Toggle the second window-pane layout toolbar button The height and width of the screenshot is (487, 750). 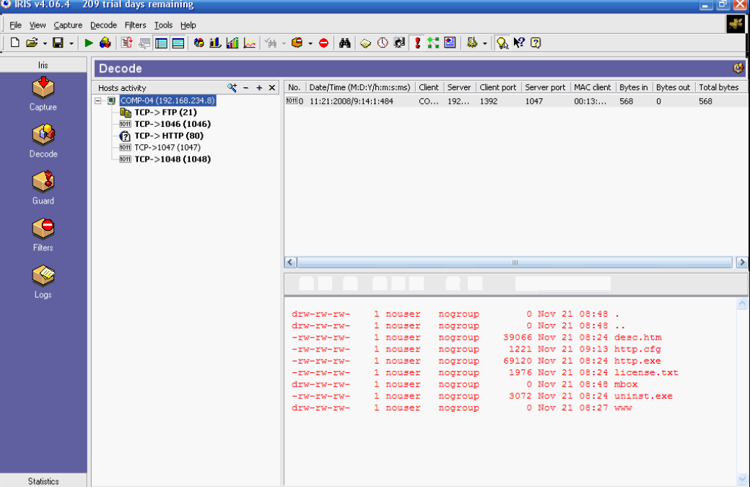[x=178, y=43]
